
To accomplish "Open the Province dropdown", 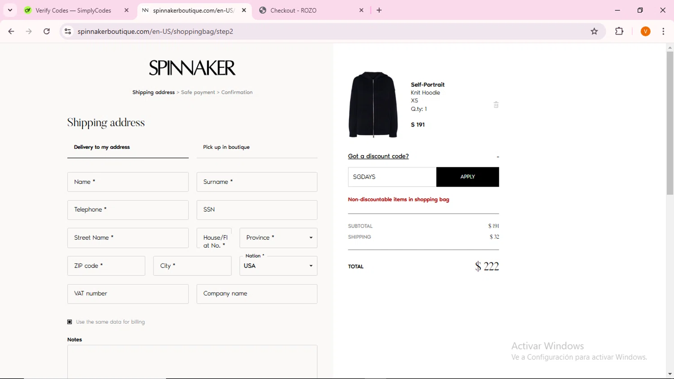I will coord(279,238).
